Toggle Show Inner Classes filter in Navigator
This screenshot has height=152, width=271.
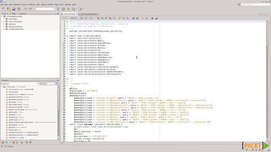pyautogui.click(x=17, y=142)
